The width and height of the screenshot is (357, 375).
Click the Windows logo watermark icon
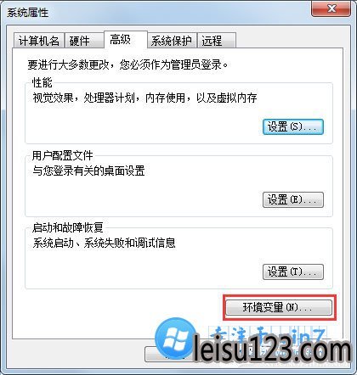click(176, 339)
